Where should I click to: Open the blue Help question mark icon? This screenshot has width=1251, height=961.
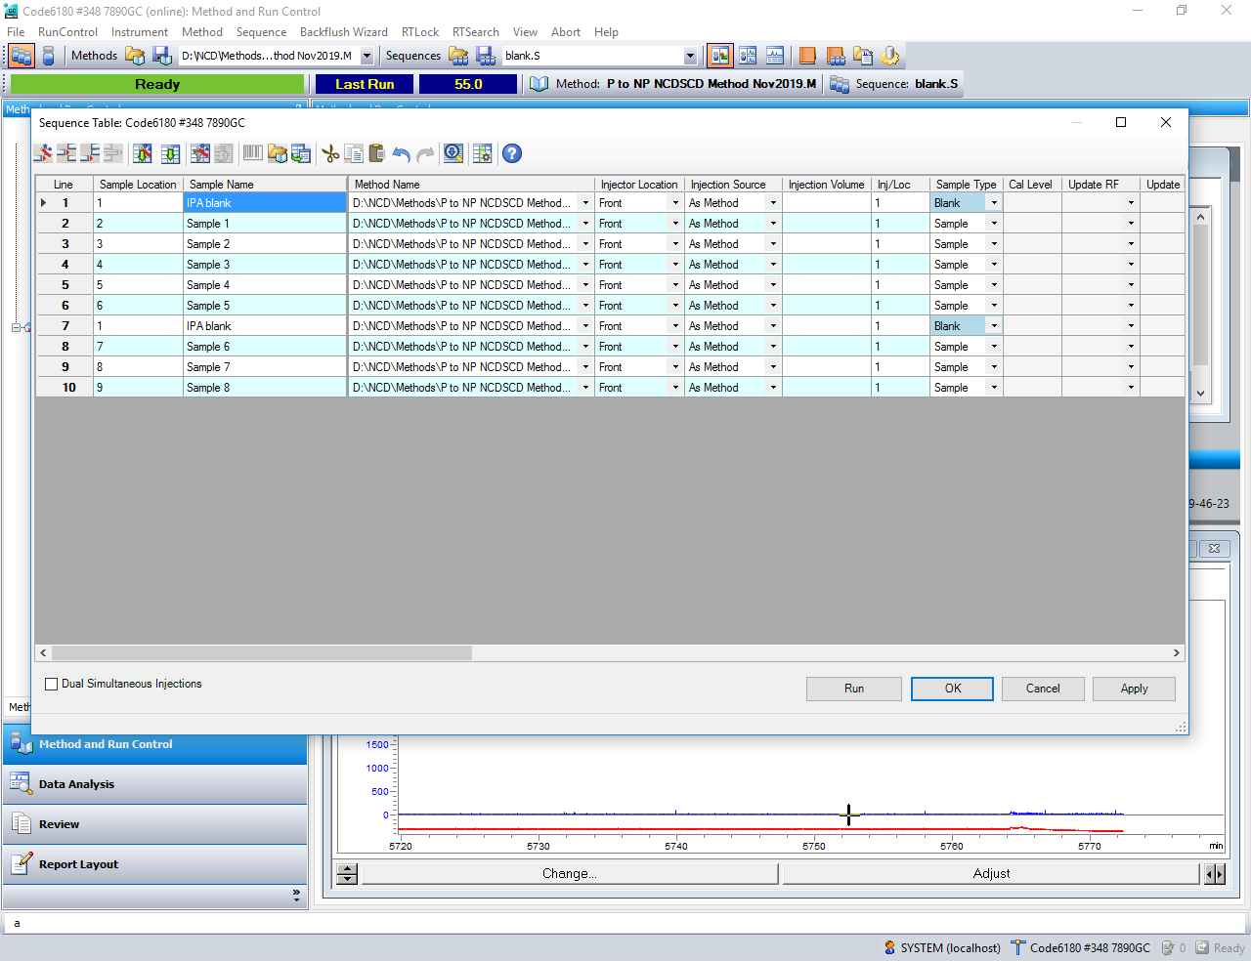click(x=511, y=153)
